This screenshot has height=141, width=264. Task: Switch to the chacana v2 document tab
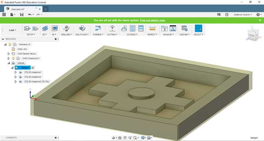tap(18, 9)
